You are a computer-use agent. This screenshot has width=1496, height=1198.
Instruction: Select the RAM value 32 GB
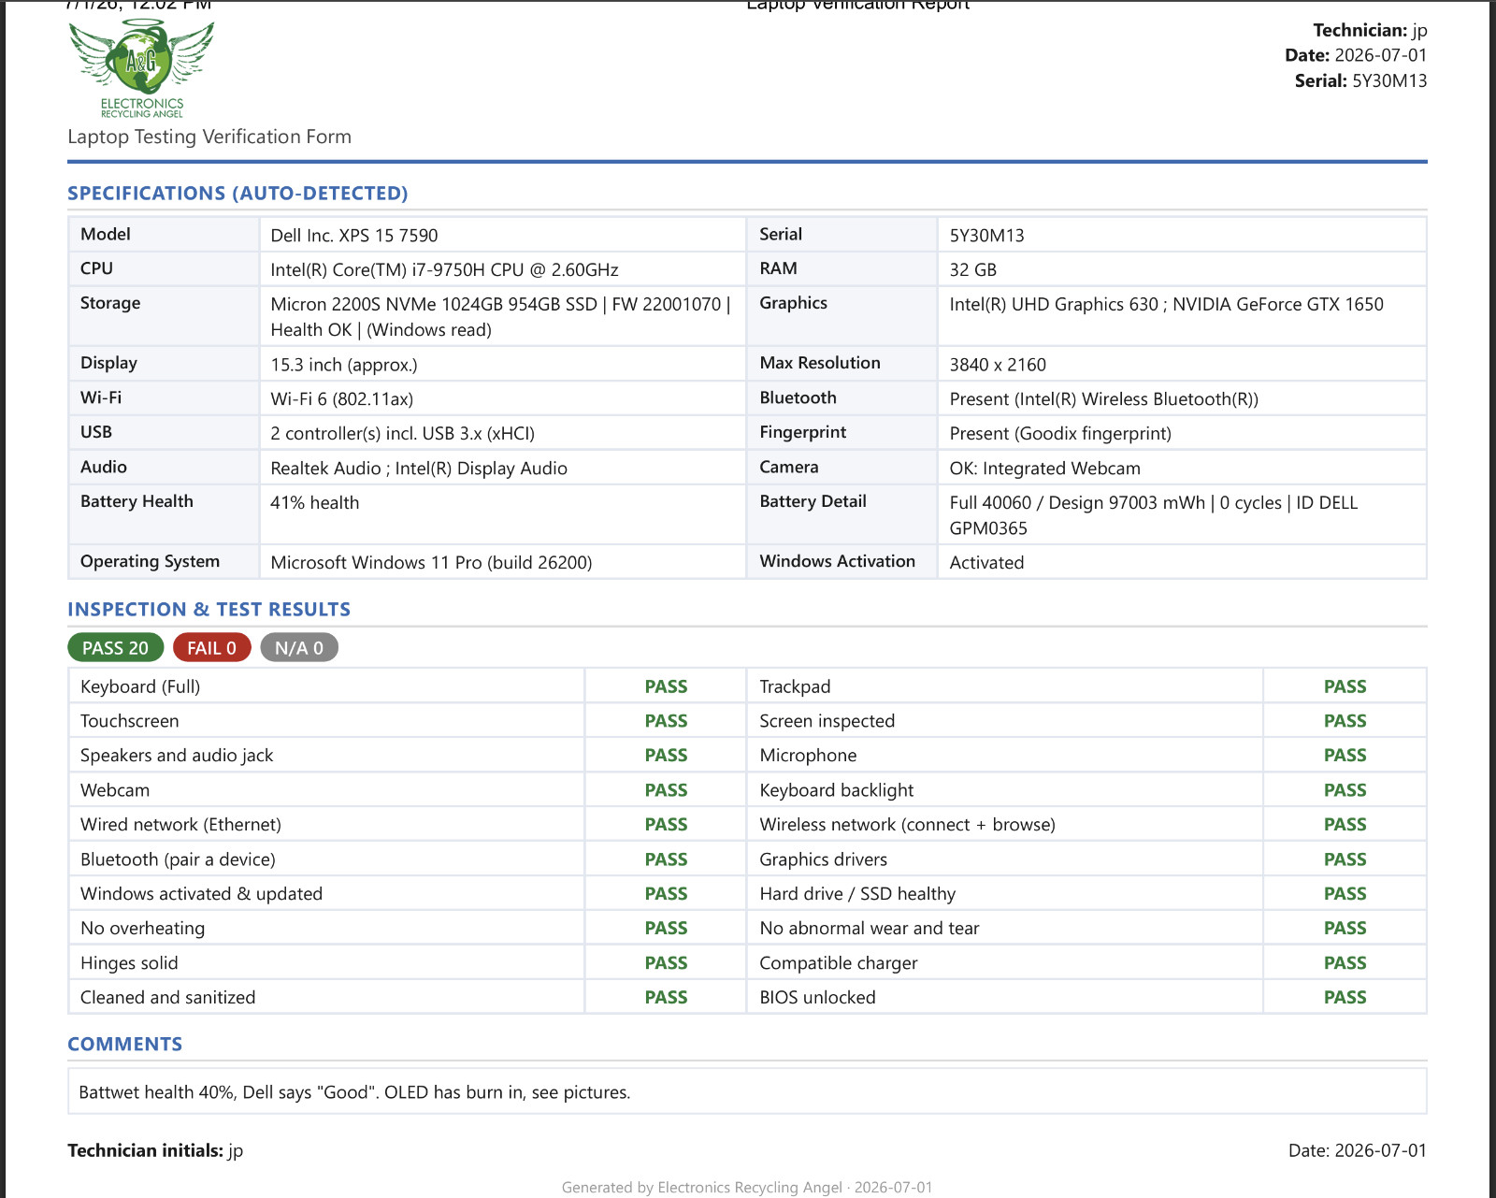[973, 270]
